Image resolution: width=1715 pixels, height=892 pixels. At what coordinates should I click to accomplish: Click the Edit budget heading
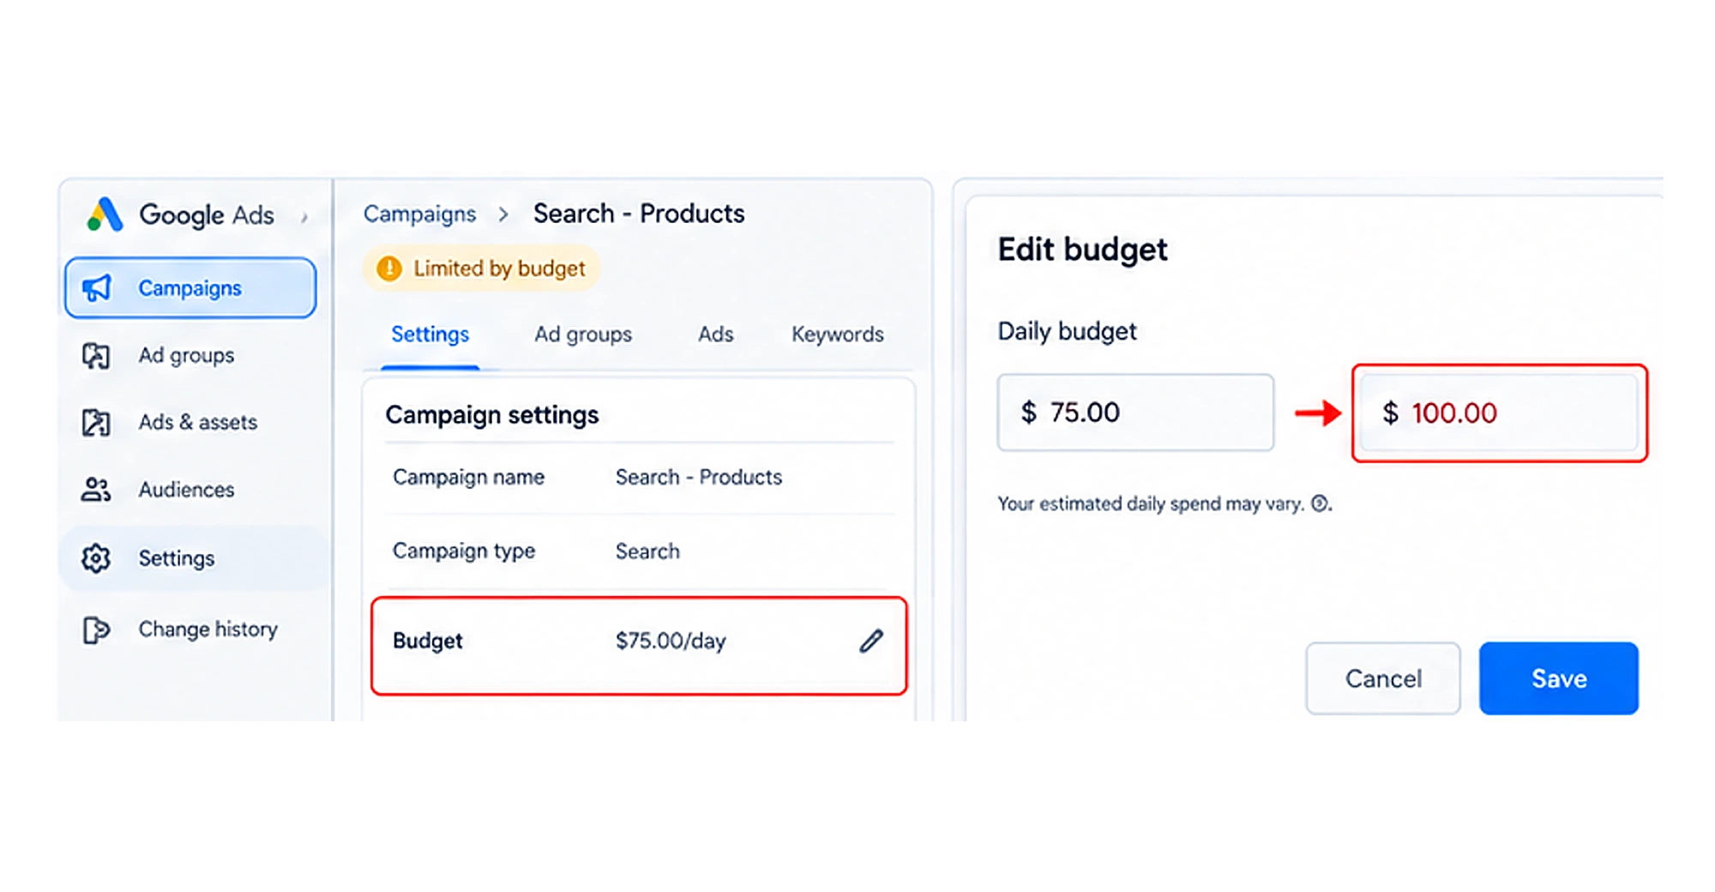(x=1082, y=250)
